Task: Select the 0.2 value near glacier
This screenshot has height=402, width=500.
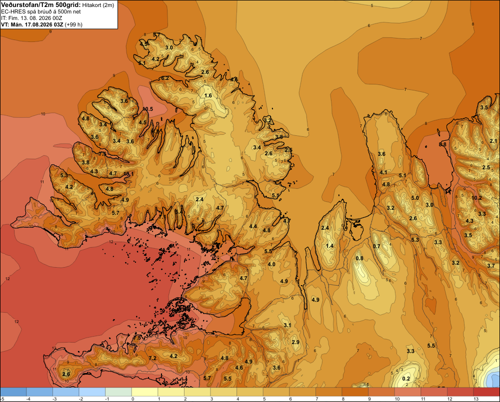Action: tap(406, 379)
